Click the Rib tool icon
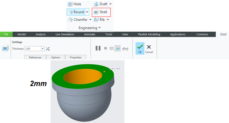 click(96, 20)
